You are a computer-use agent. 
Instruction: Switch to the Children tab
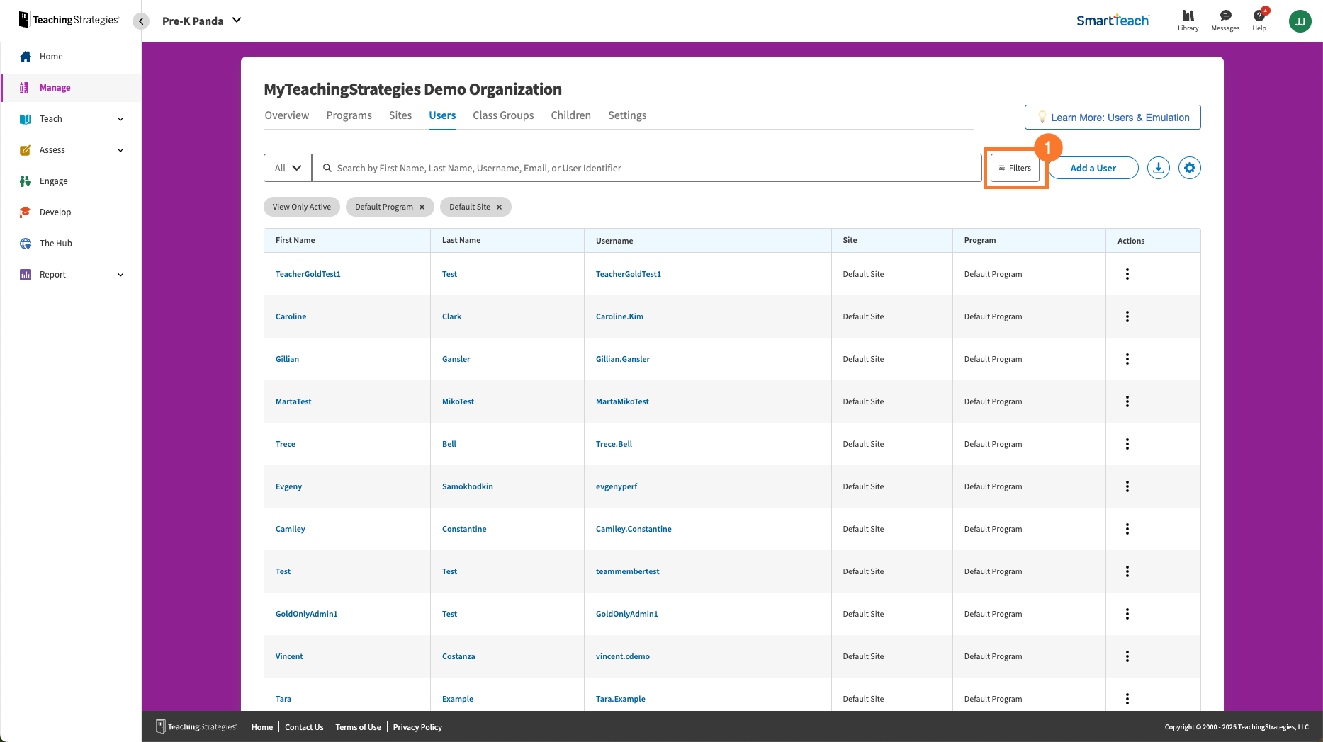570,115
